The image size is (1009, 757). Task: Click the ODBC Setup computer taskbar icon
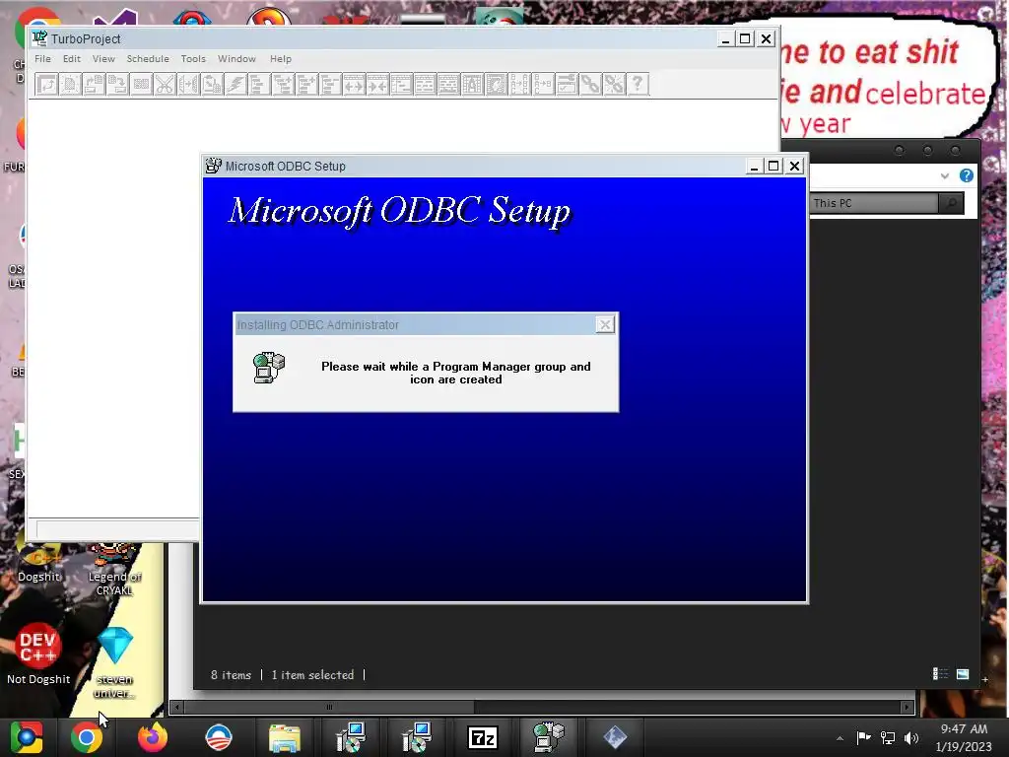(x=549, y=737)
